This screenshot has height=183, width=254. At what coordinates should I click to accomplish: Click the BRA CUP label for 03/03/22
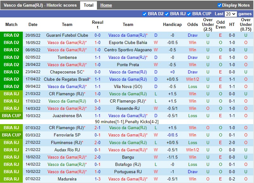[x=11, y=135]
